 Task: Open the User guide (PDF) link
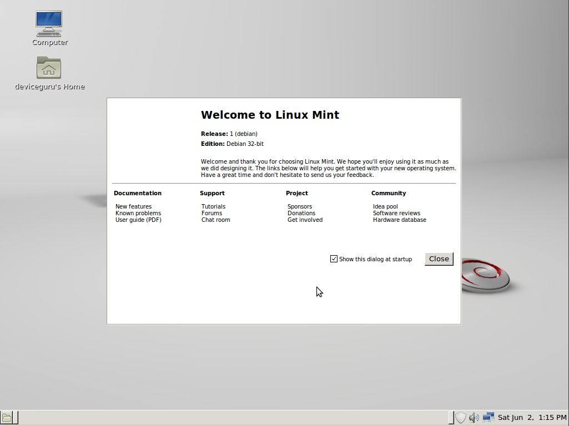pos(138,220)
